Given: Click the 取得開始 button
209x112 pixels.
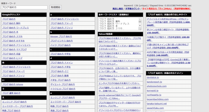Looking at the screenshot, I should 56,7.
